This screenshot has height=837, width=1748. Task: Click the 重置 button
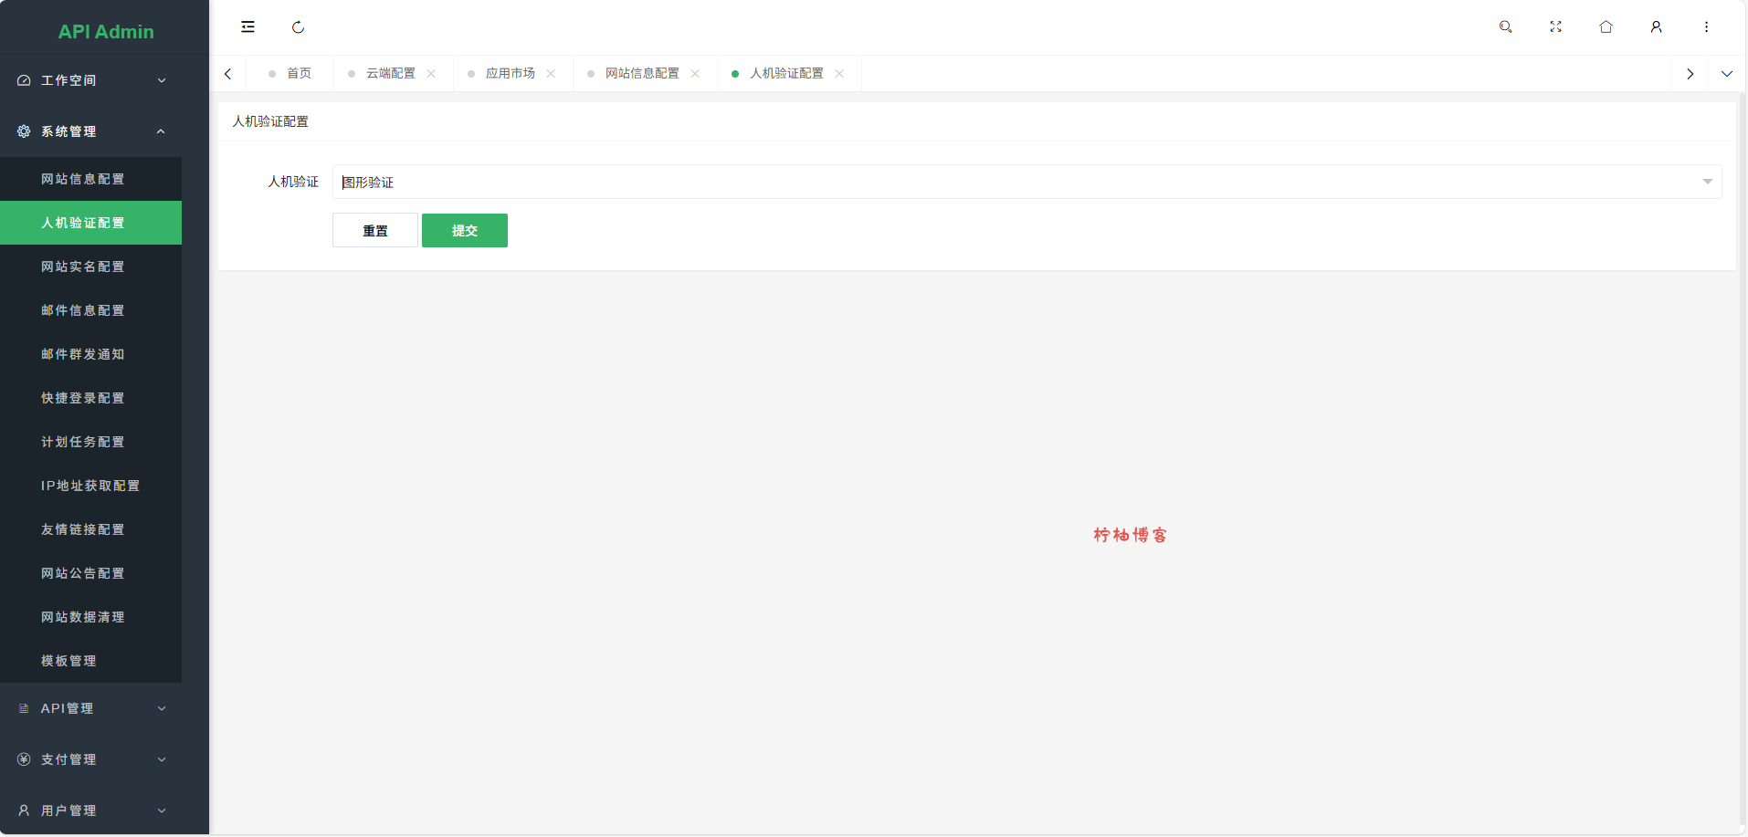374,231
